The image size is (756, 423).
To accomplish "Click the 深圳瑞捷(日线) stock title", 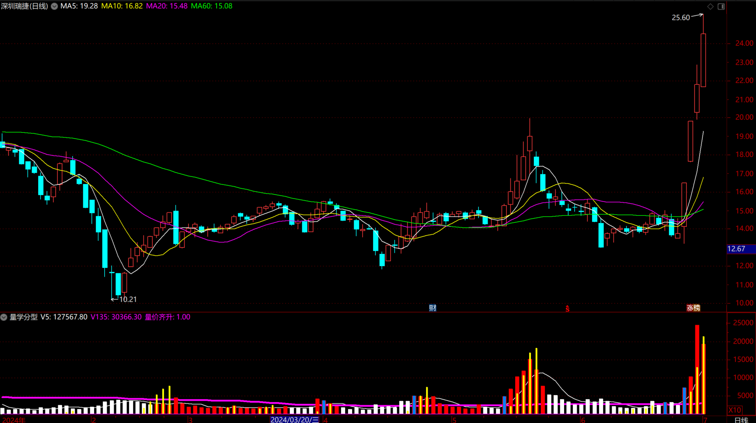I will click(x=24, y=6).
